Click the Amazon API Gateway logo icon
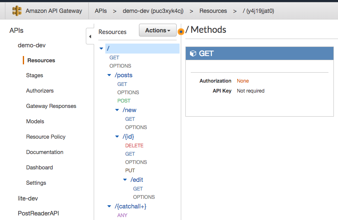Viewport: 338px width, 220px height. pyautogui.click(x=17, y=11)
